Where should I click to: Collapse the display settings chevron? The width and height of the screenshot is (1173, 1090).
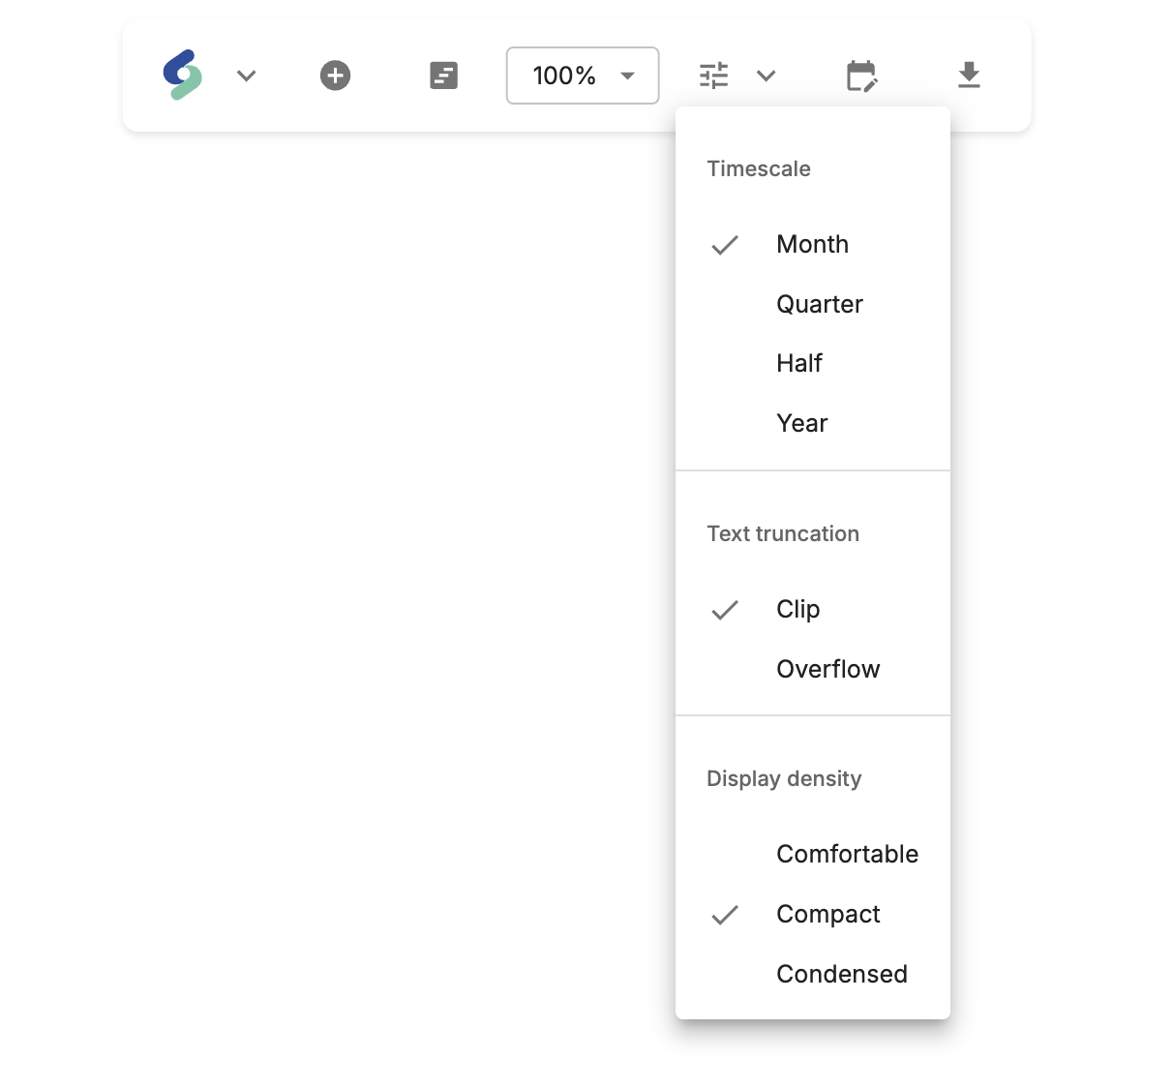[767, 76]
